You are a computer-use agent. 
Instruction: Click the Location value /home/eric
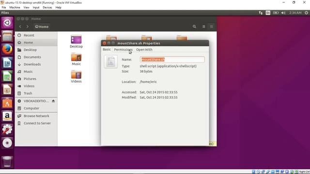click(148, 82)
